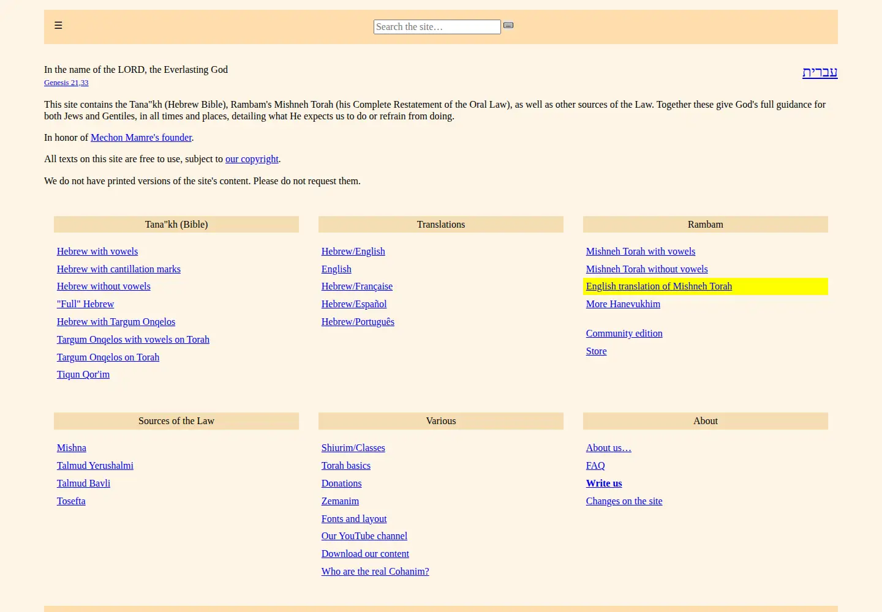This screenshot has width=882, height=612.
Task: Open the "Full" Hebrew link
Action: [x=85, y=304]
